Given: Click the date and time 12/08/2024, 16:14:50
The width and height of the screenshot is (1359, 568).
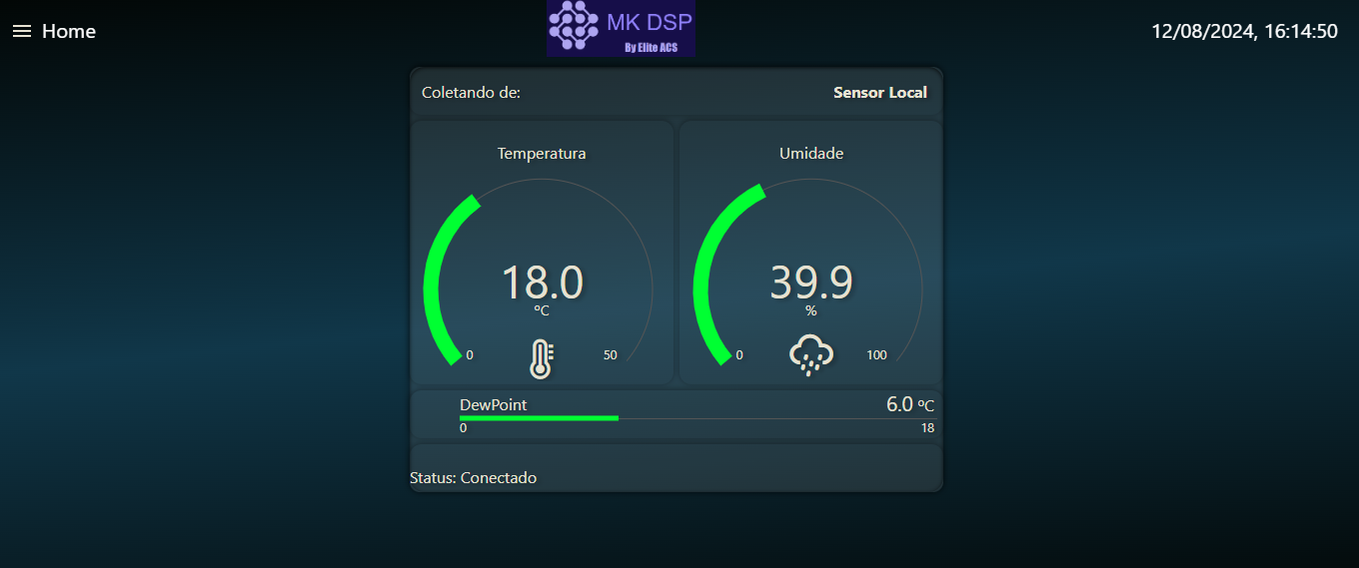Looking at the screenshot, I should (1244, 32).
